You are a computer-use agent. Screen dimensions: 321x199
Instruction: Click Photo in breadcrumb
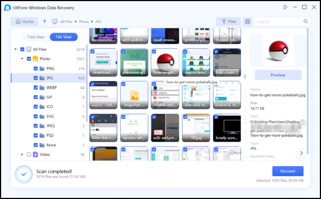[84, 21]
